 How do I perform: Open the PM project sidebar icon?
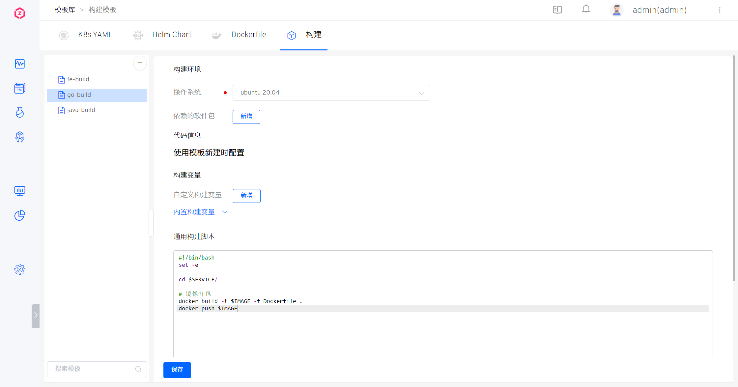tap(20, 88)
